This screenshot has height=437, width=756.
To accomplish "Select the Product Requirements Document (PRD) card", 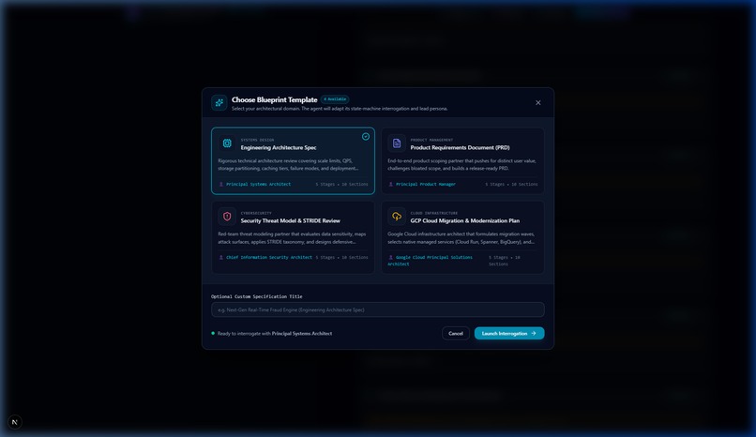I will click(x=462, y=161).
